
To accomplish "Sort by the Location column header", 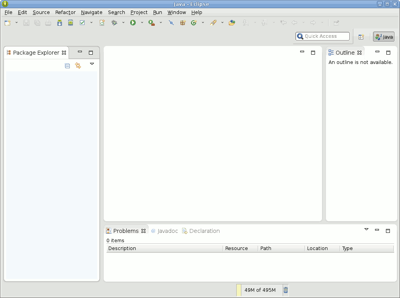I will click(x=322, y=248).
